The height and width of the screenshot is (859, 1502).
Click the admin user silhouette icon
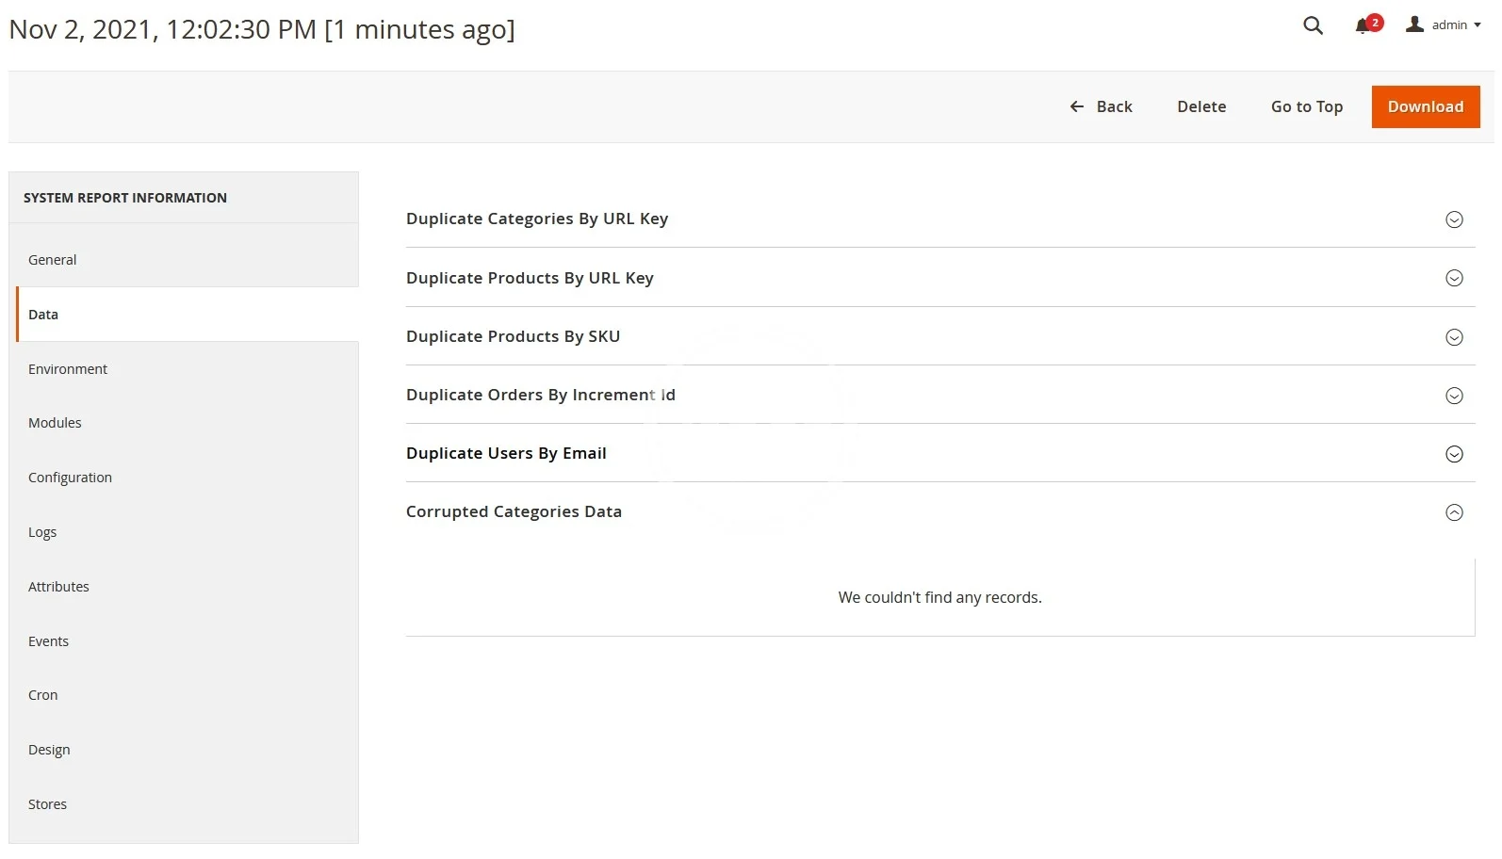click(x=1414, y=24)
